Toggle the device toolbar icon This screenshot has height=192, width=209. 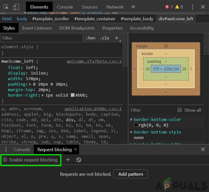point(16,7)
